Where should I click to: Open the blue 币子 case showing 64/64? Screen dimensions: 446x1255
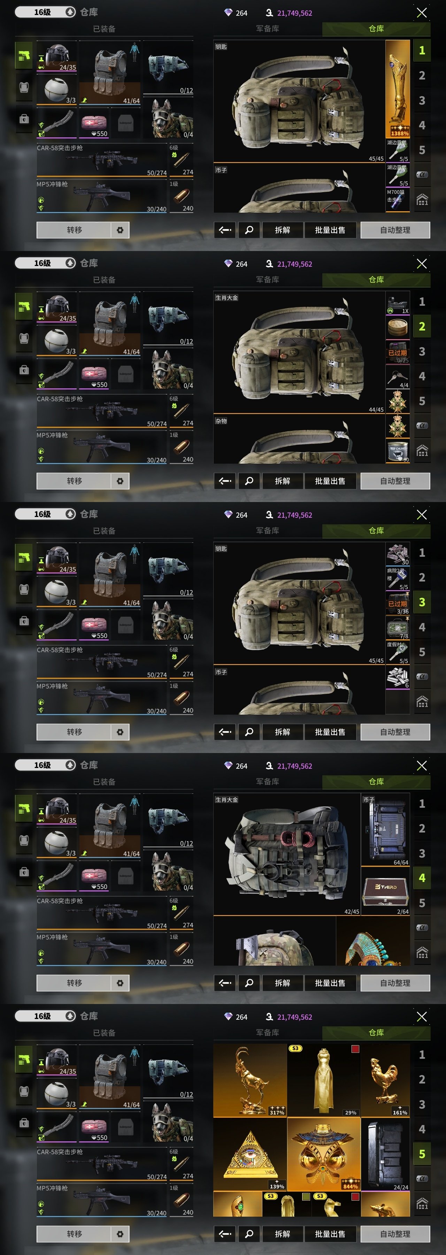point(385,830)
